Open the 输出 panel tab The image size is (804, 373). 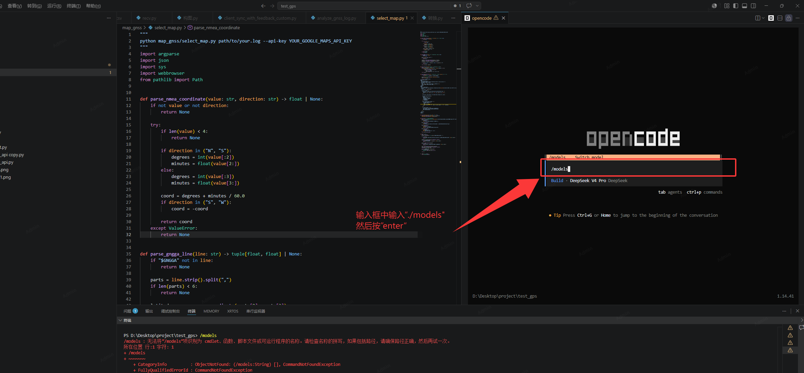[x=149, y=311]
